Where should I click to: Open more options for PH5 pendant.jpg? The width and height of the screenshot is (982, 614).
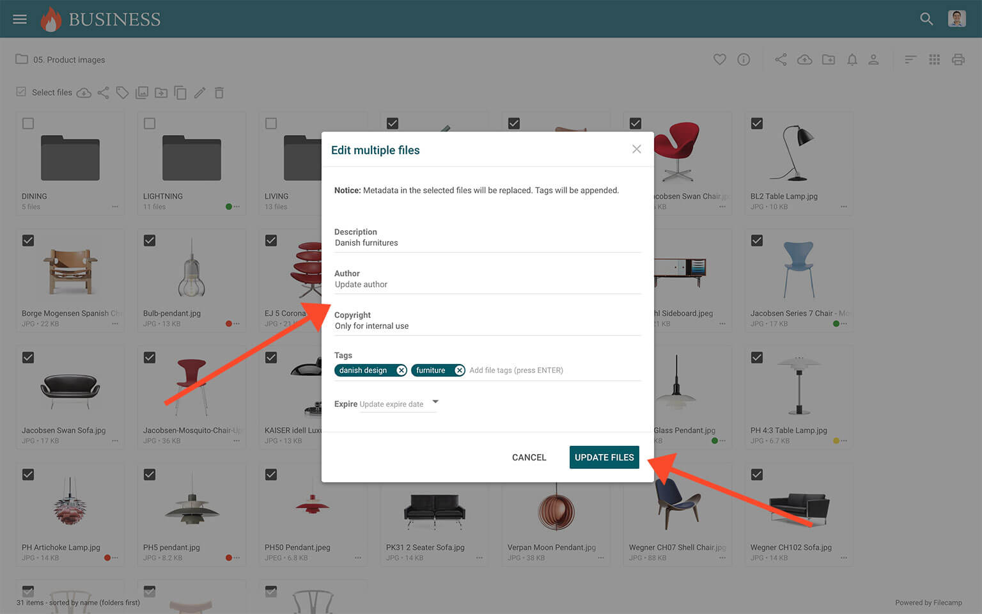[x=237, y=558]
